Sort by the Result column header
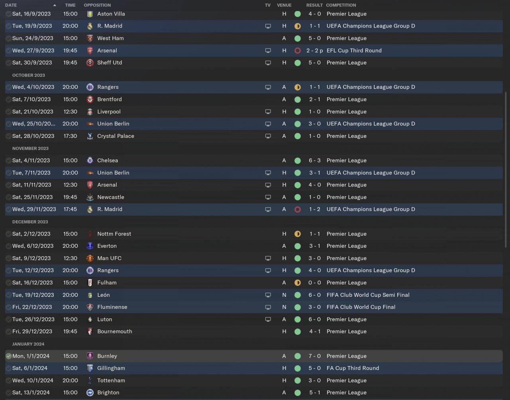Viewport: 510px width, 400px height. (314, 5)
